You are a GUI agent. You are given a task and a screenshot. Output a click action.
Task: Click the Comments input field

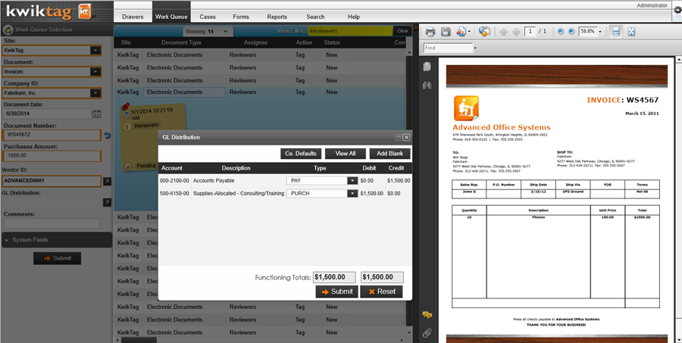52,223
